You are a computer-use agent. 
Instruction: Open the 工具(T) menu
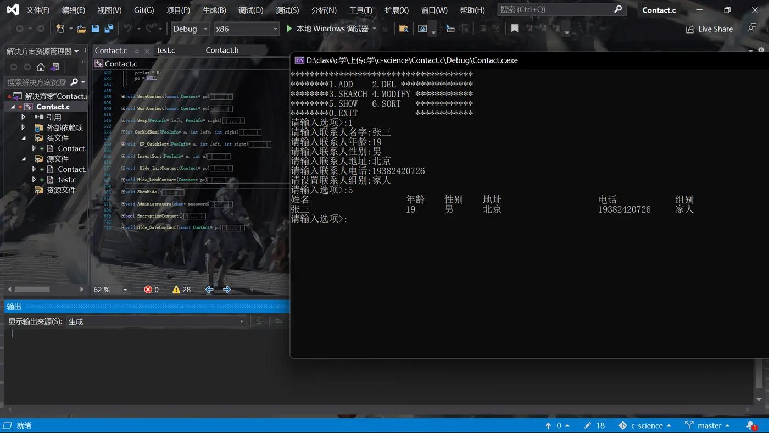point(361,10)
